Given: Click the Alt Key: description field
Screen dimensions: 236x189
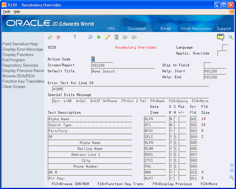Looking at the screenshot, I should (90, 178).
